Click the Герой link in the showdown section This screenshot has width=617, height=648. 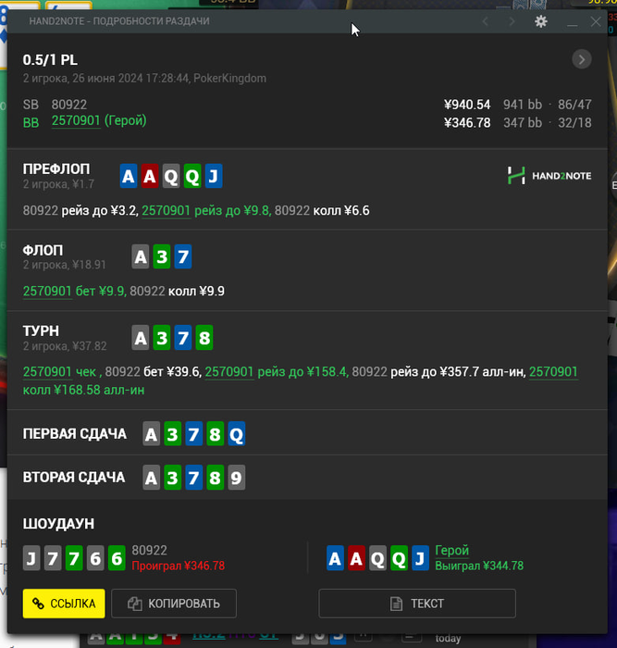point(451,551)
